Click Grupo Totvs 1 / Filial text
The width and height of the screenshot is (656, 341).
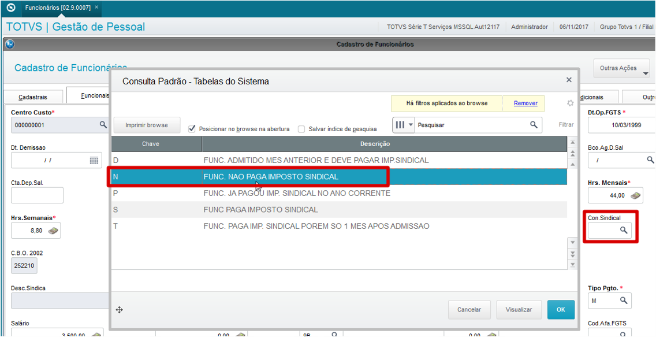pyautogui.click(x=627, y=27)
